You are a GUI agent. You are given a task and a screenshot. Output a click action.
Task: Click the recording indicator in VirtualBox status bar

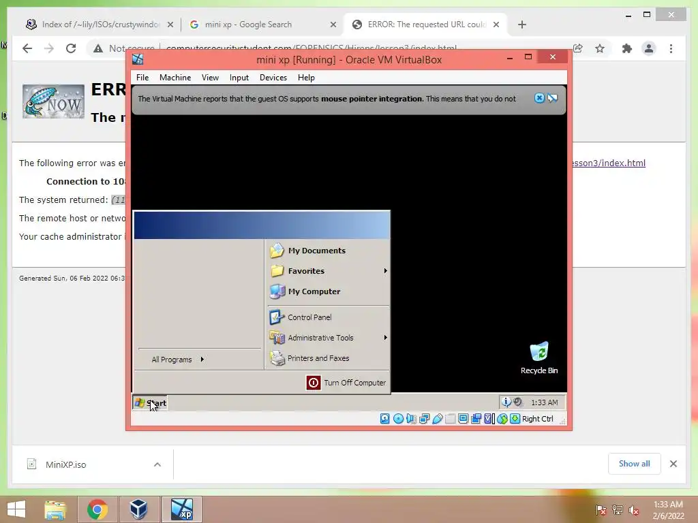point(476,419)
